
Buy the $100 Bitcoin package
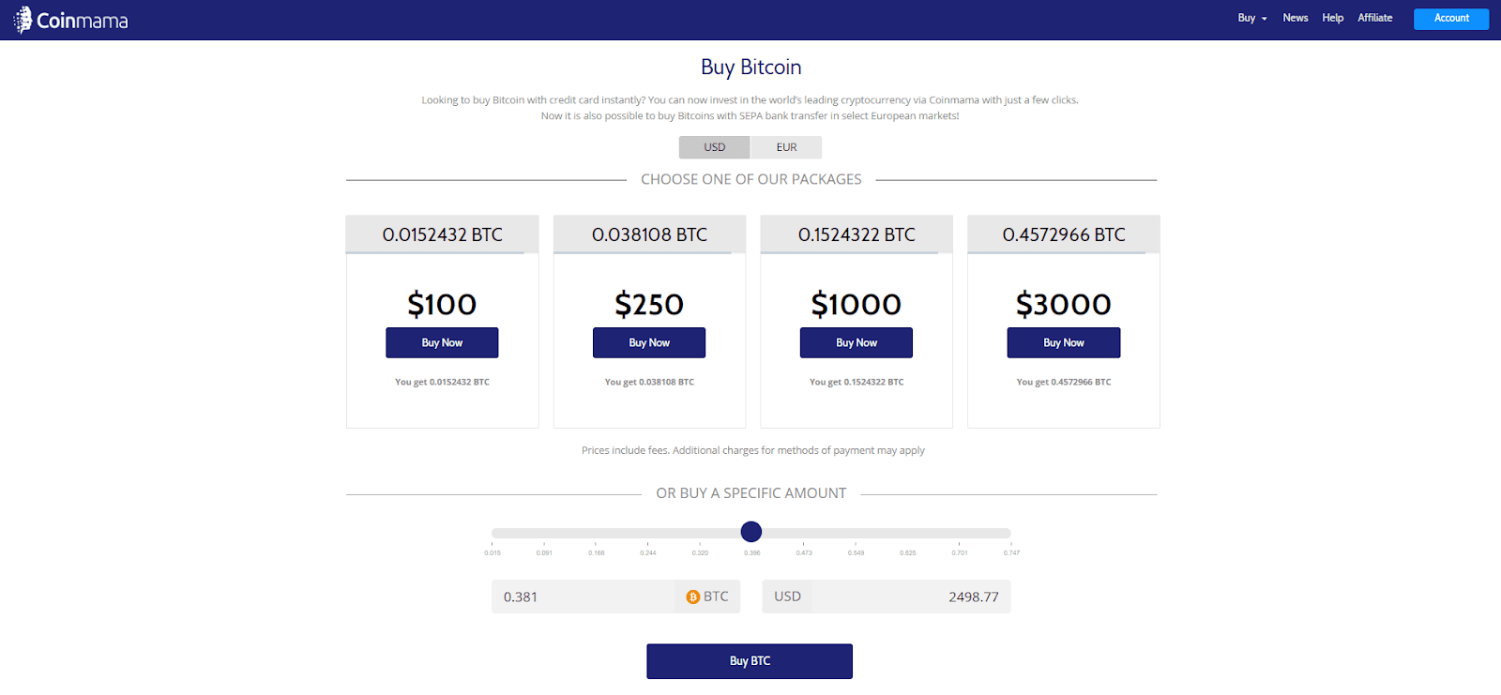pos(442,342)
